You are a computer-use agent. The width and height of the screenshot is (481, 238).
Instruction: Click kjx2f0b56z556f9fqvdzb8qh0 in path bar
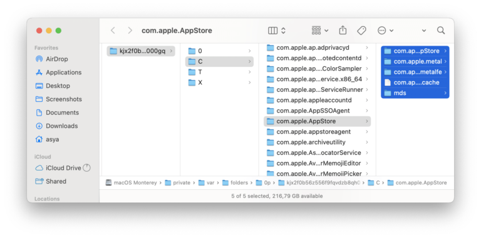coord(319,182)
